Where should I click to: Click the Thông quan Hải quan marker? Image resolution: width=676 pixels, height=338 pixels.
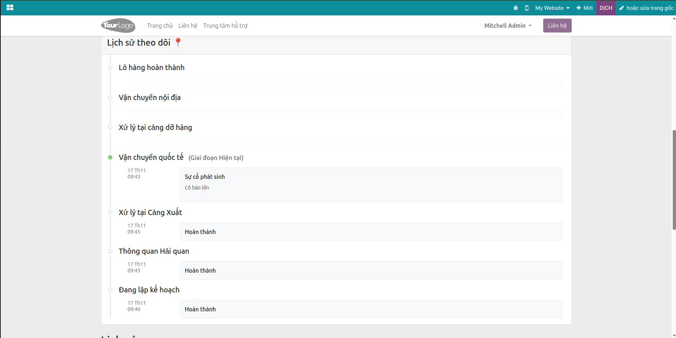pyautogui.click(x=110, y=251)
